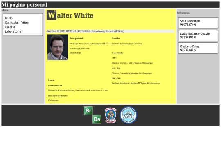The image size is (221, 165).
Task: Click the Grey Matter Technologies subheading
Action: (58, 96)
